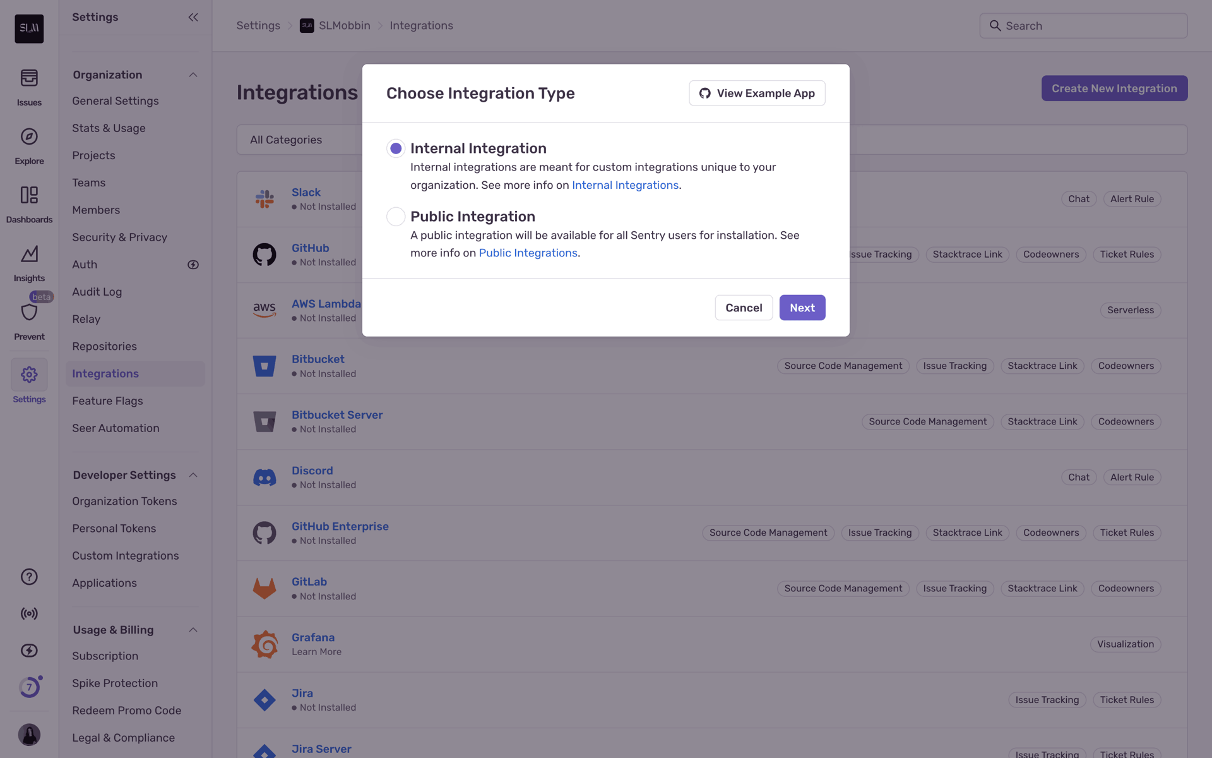Open the All Categories dropdown
The width and height of the screenshot is (1212, 758).
299,140
